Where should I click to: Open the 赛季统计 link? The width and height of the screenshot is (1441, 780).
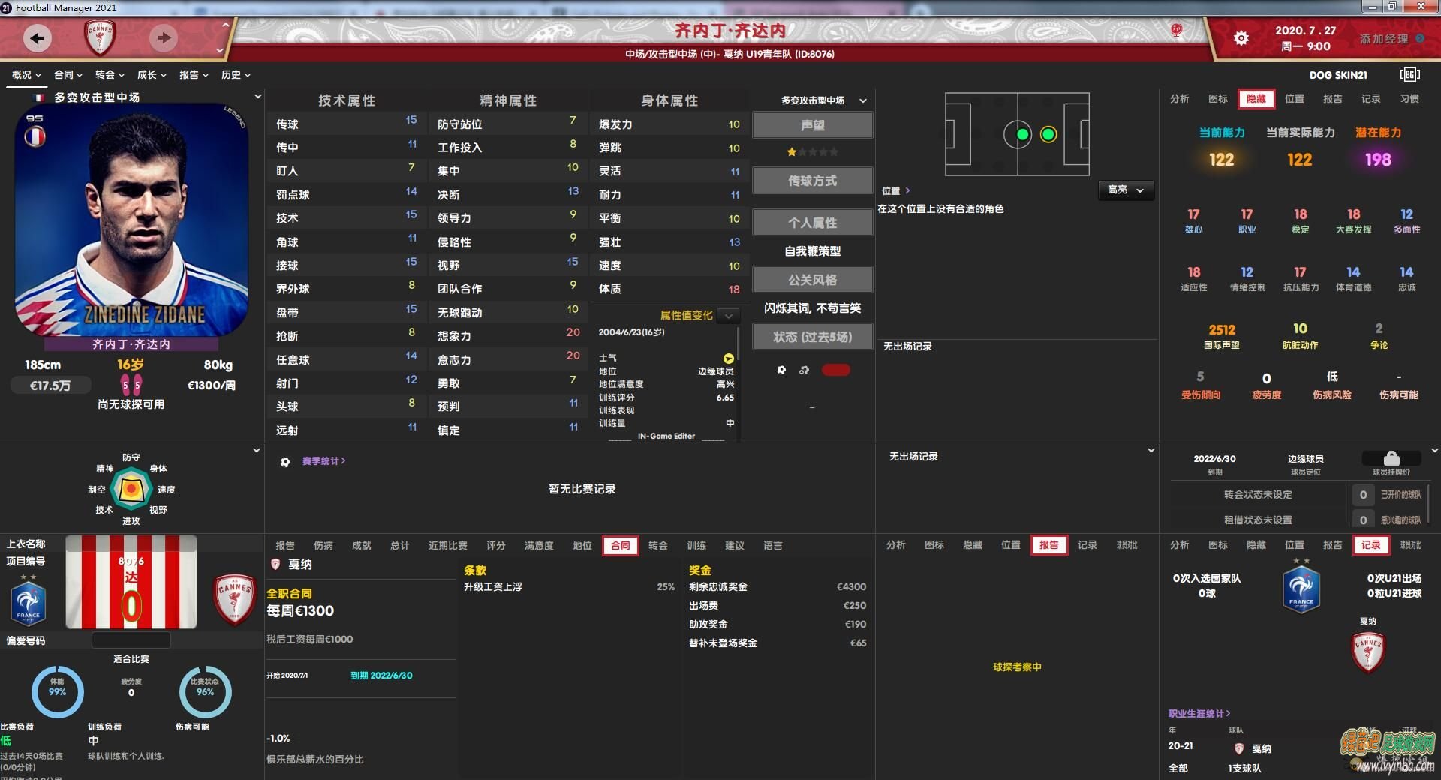(x=323, y=461)
